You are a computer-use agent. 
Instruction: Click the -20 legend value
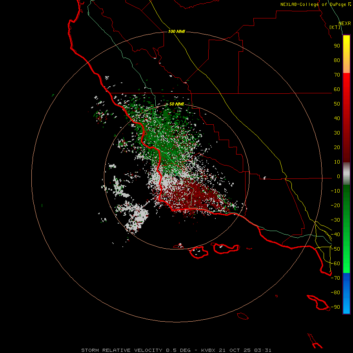(x=335, y=205)
